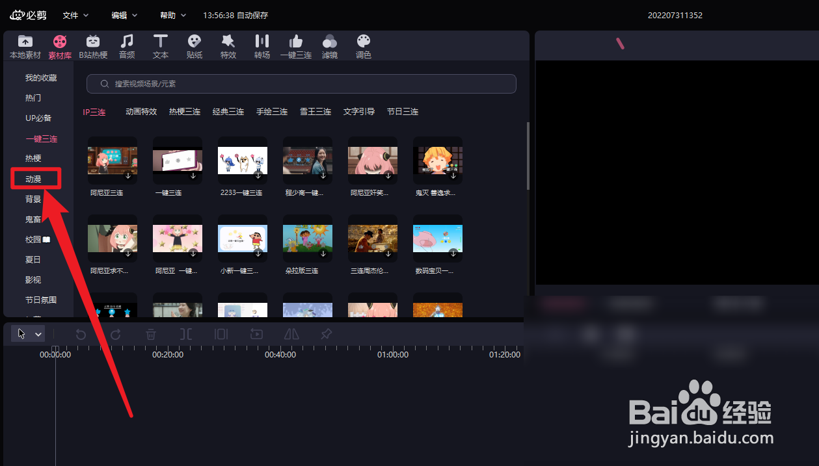819x466 pixels.
Task: Download the 2233一键三连 clip
Action: (258, 176)
